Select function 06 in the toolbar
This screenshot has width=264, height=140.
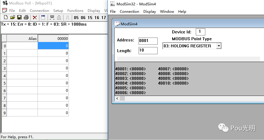[83, 18]
